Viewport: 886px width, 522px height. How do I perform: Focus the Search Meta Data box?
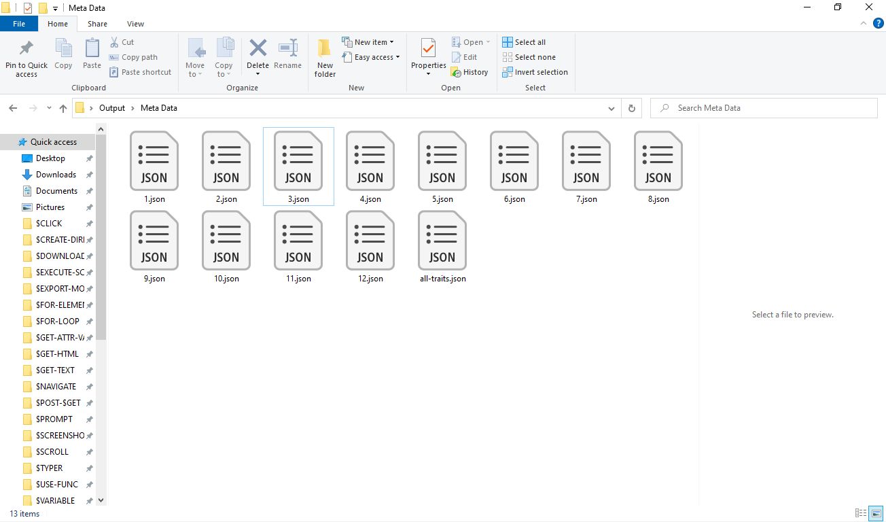click(x=764, y=108)
